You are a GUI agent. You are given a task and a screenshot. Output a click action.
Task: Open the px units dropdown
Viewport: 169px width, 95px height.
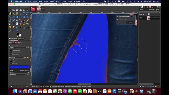point(42,86)
